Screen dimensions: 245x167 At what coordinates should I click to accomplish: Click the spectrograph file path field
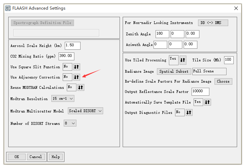56,33
